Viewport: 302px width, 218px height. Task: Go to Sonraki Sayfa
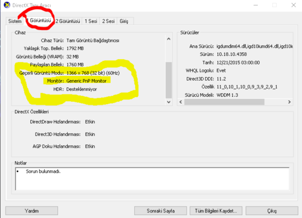coord(161,211)
